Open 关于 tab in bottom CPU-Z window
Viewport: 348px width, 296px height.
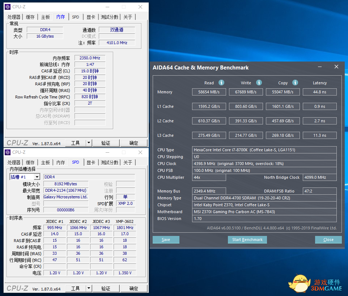128,162
